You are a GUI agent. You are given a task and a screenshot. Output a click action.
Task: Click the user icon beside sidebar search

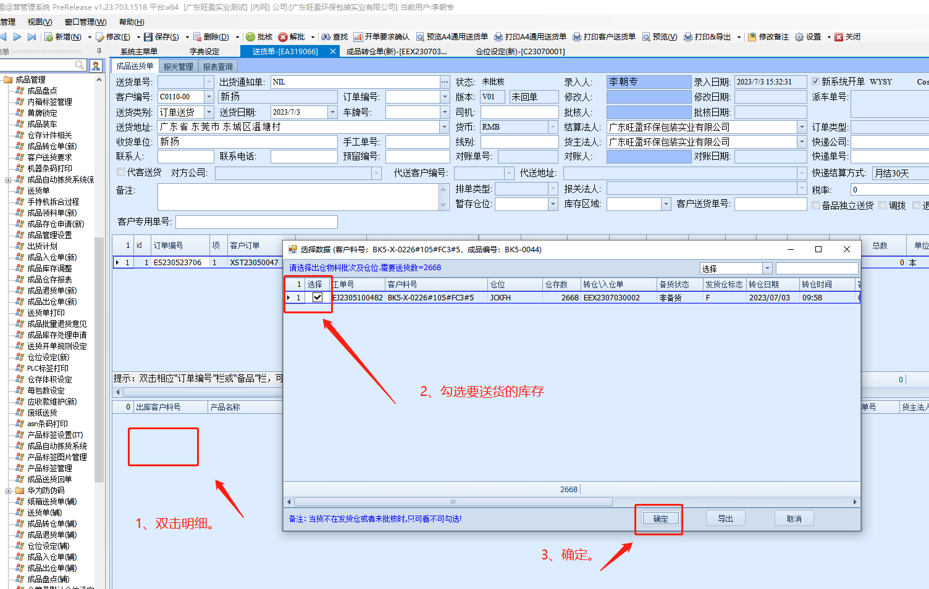[96, 65]
